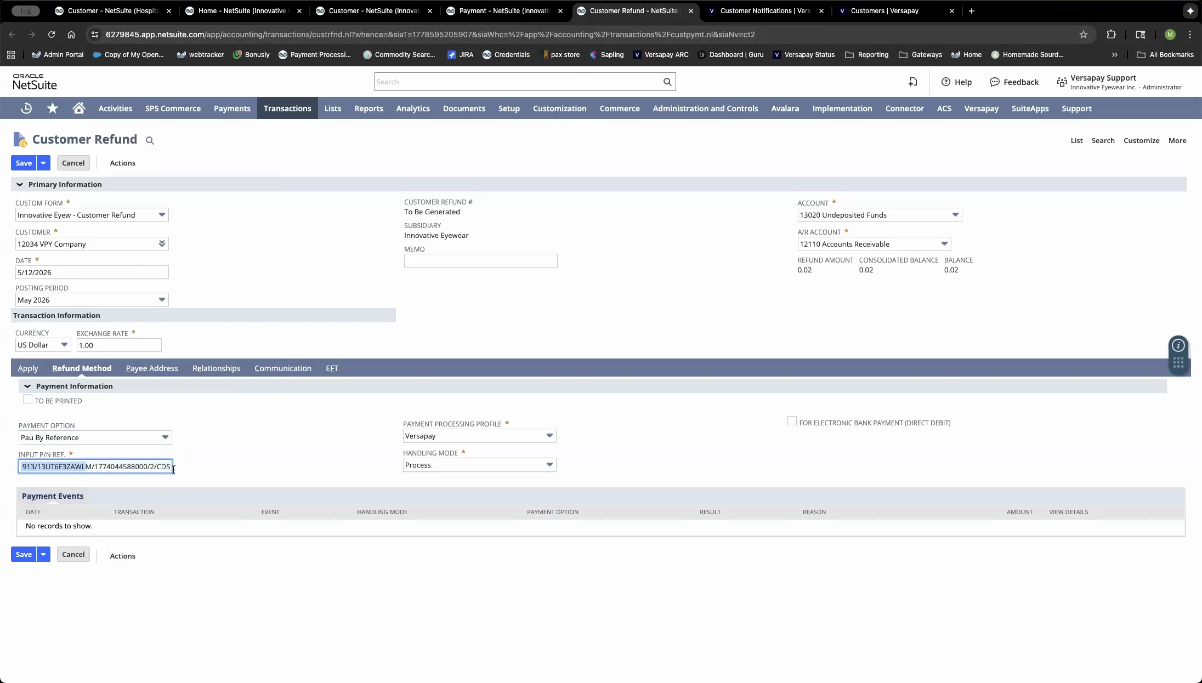The height and width of the screenshot is (683, 1202).
Task: Open the Transactions menu
Action: tap(287, 109)
